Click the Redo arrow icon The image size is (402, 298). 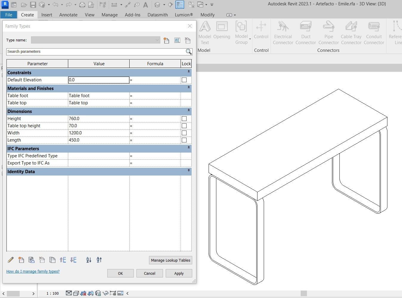pyautogui.click(x=69, y=5)
